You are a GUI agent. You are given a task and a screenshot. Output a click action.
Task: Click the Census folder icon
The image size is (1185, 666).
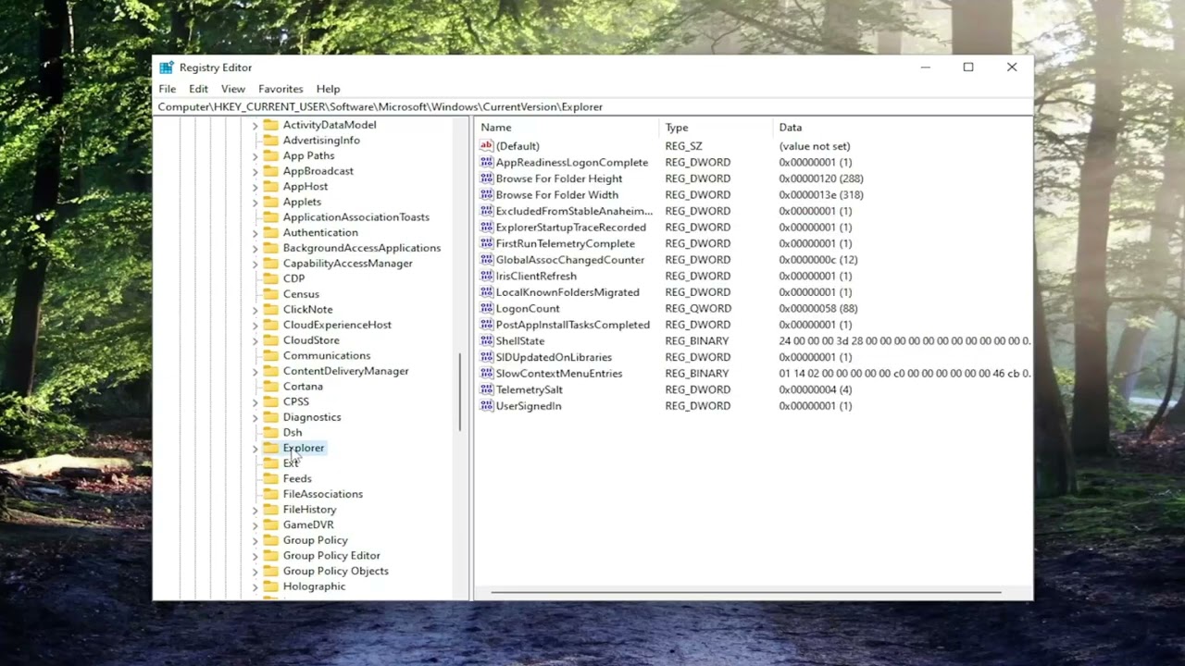click(x=270, y=294)
